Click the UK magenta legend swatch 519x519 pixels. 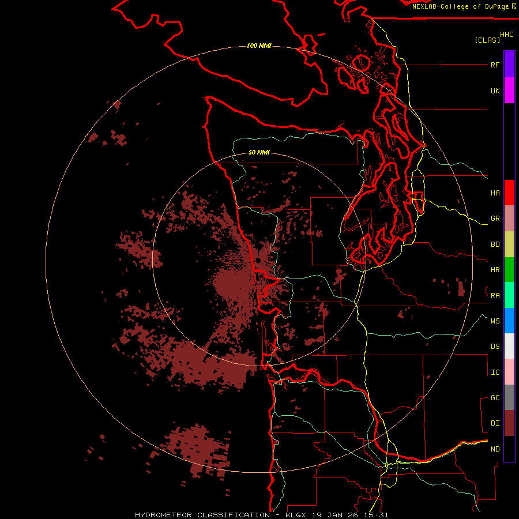(509, 91)
